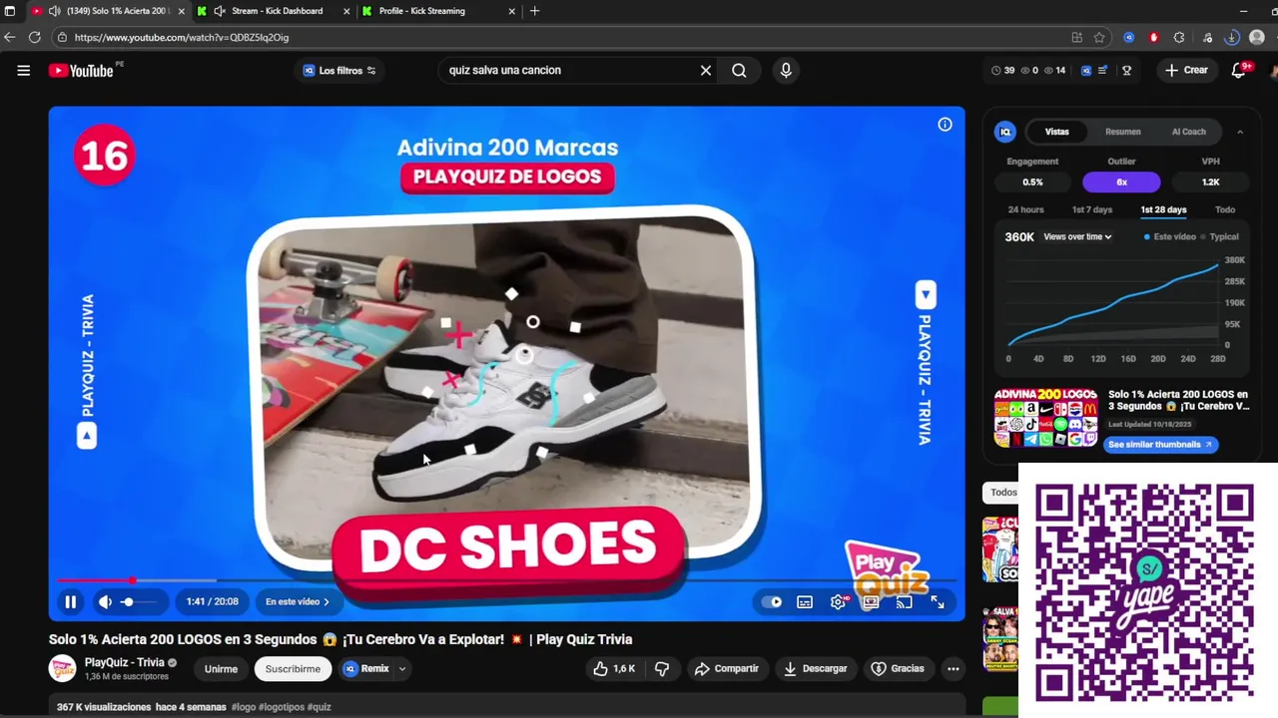Submit search with magnifying glass icon

click(x=739, y=71)
